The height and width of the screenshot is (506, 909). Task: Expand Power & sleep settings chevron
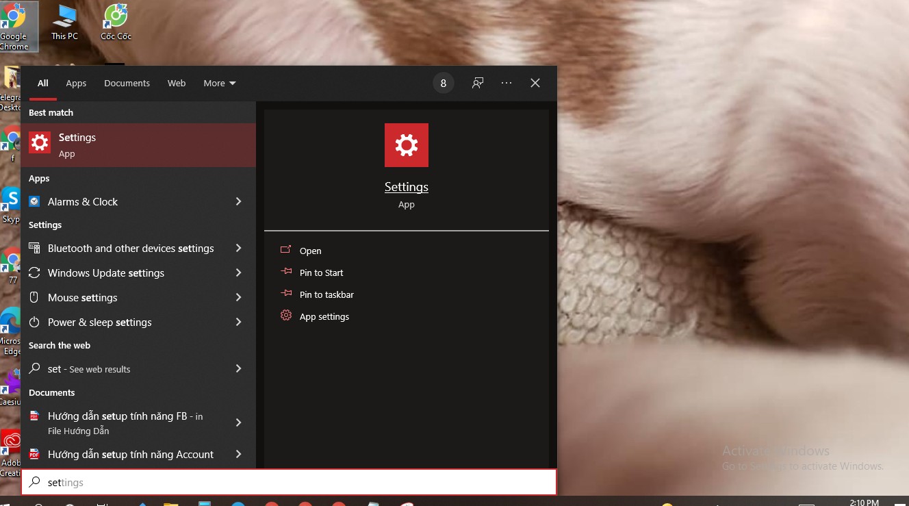(x=238, y=322)
